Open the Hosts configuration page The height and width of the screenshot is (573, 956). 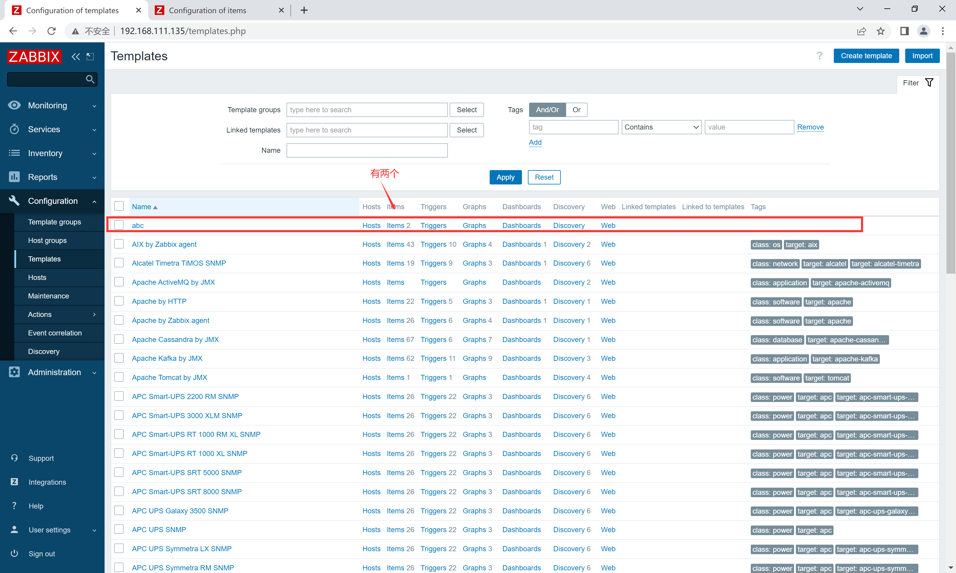(x=37, y=277)
